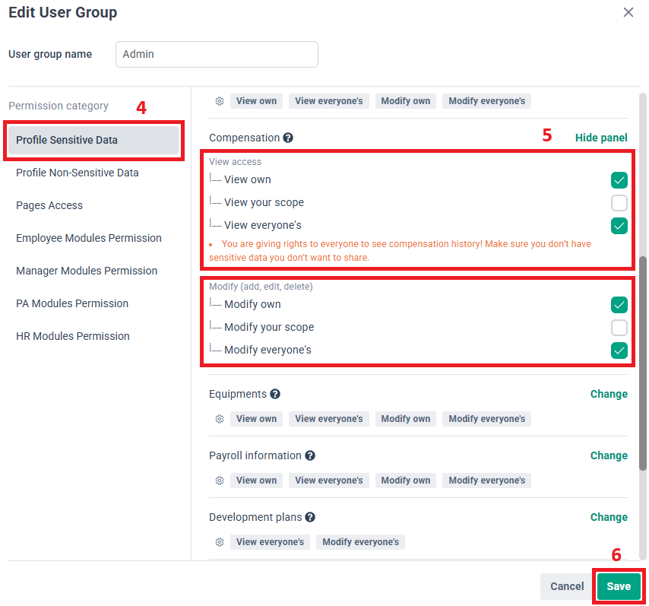Open HR Modules Permission category

coord(73,336)
